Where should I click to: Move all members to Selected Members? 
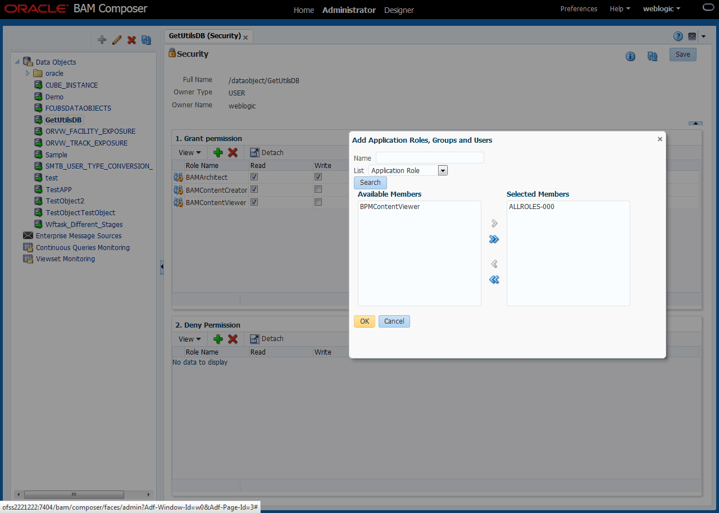point(494,239)
